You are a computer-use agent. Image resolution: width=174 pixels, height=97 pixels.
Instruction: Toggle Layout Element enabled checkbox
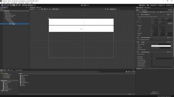point(140,52)
